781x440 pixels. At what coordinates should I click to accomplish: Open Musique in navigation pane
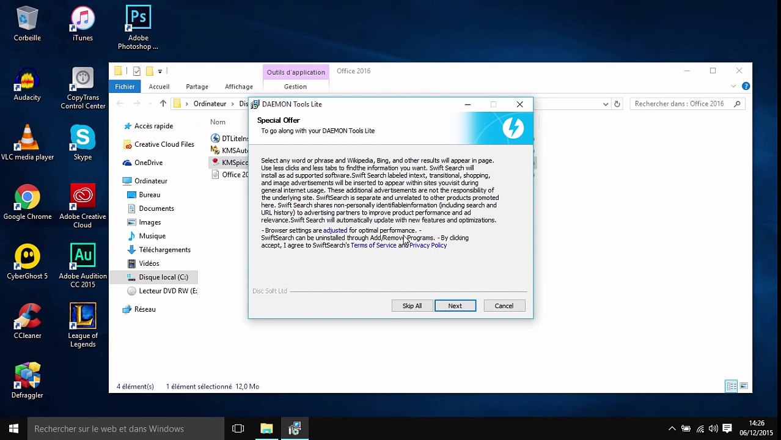(152, 236)
